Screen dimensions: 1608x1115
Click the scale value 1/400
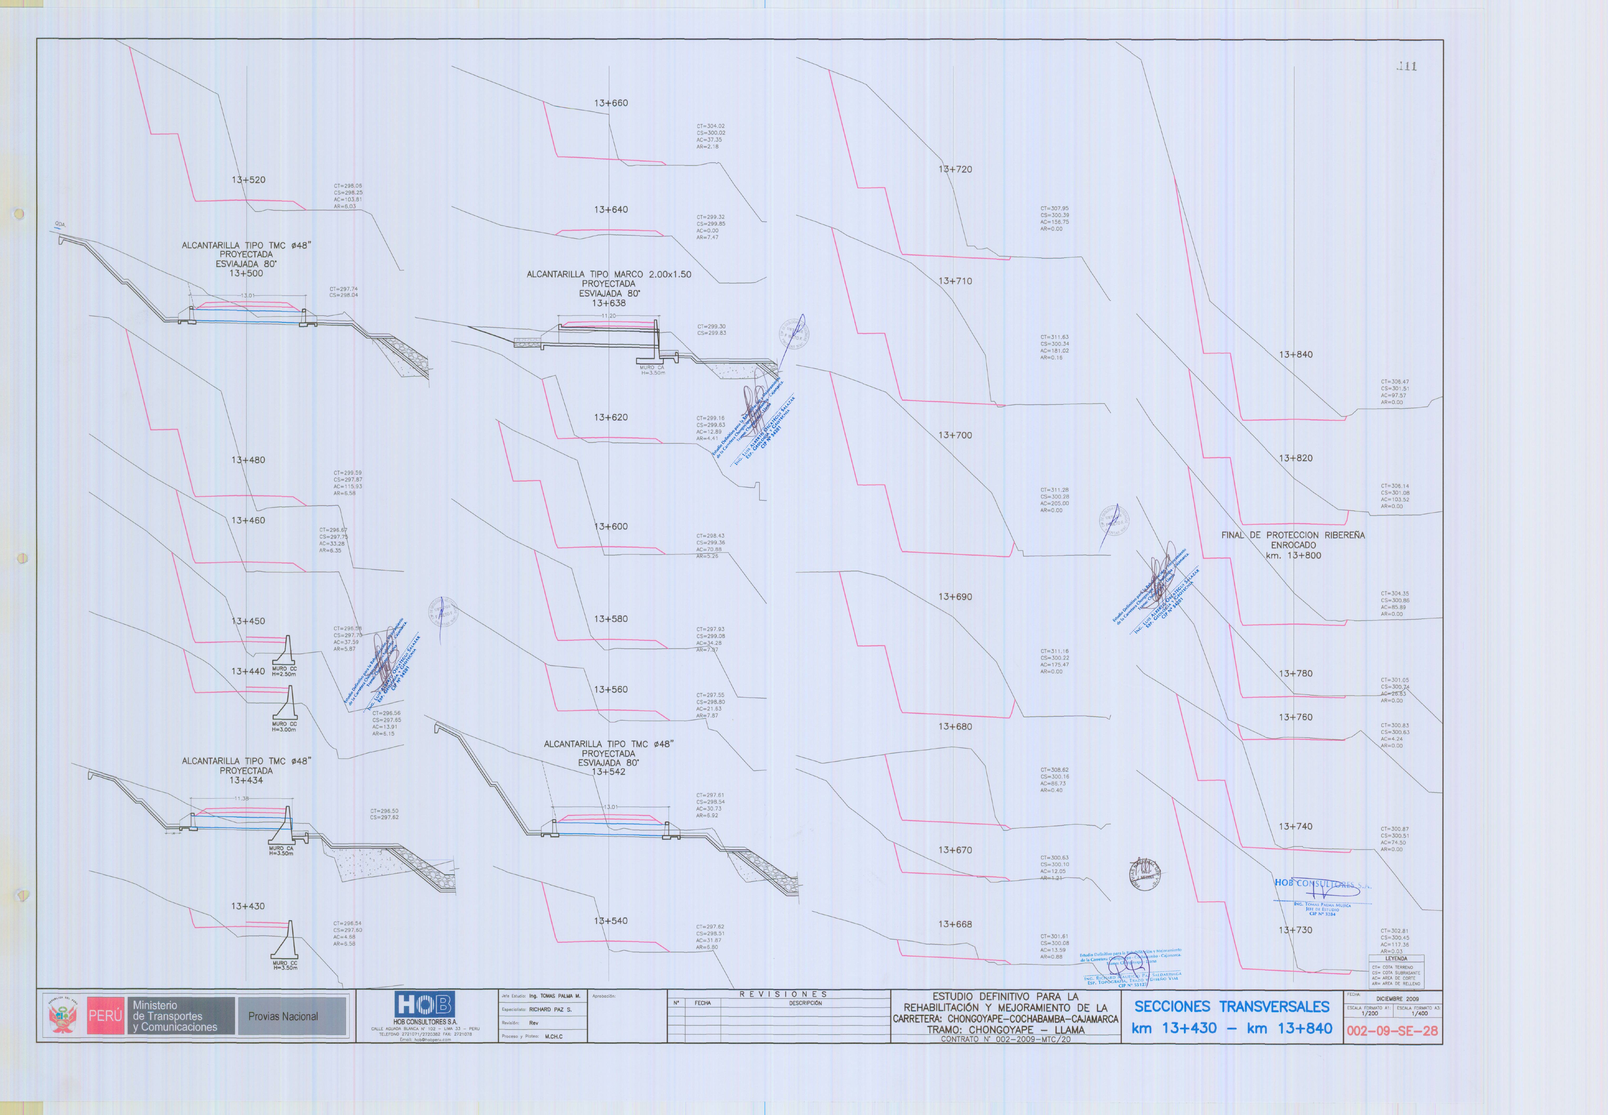[x=1419, y=1014]
